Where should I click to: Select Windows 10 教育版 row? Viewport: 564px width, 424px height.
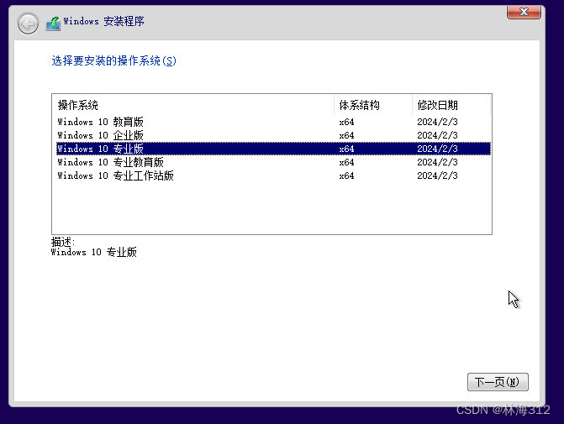coord(273,122)
